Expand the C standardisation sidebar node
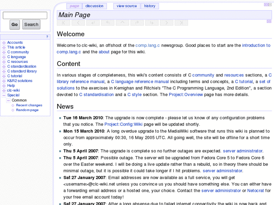274x205 pixels. point(4,67)
